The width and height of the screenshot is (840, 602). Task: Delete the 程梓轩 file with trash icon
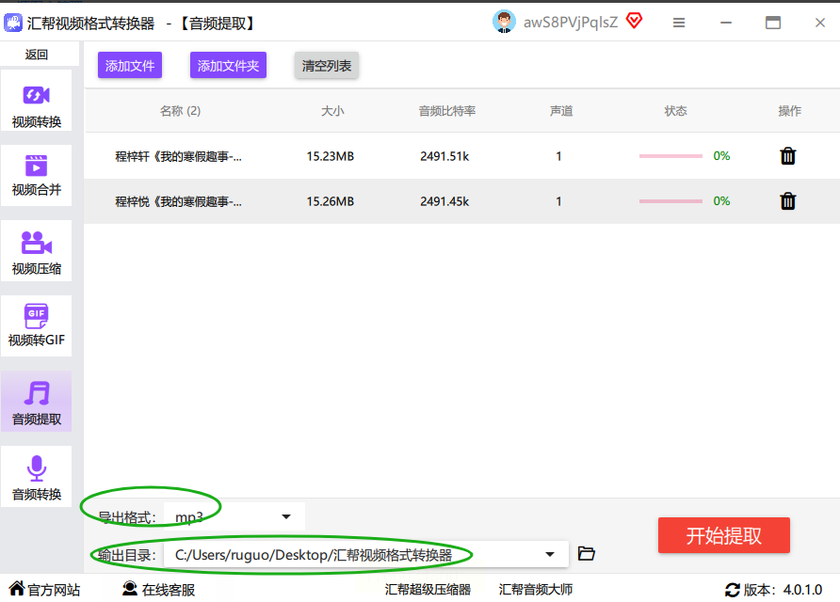pyautogui.click(x=787, y=156)
